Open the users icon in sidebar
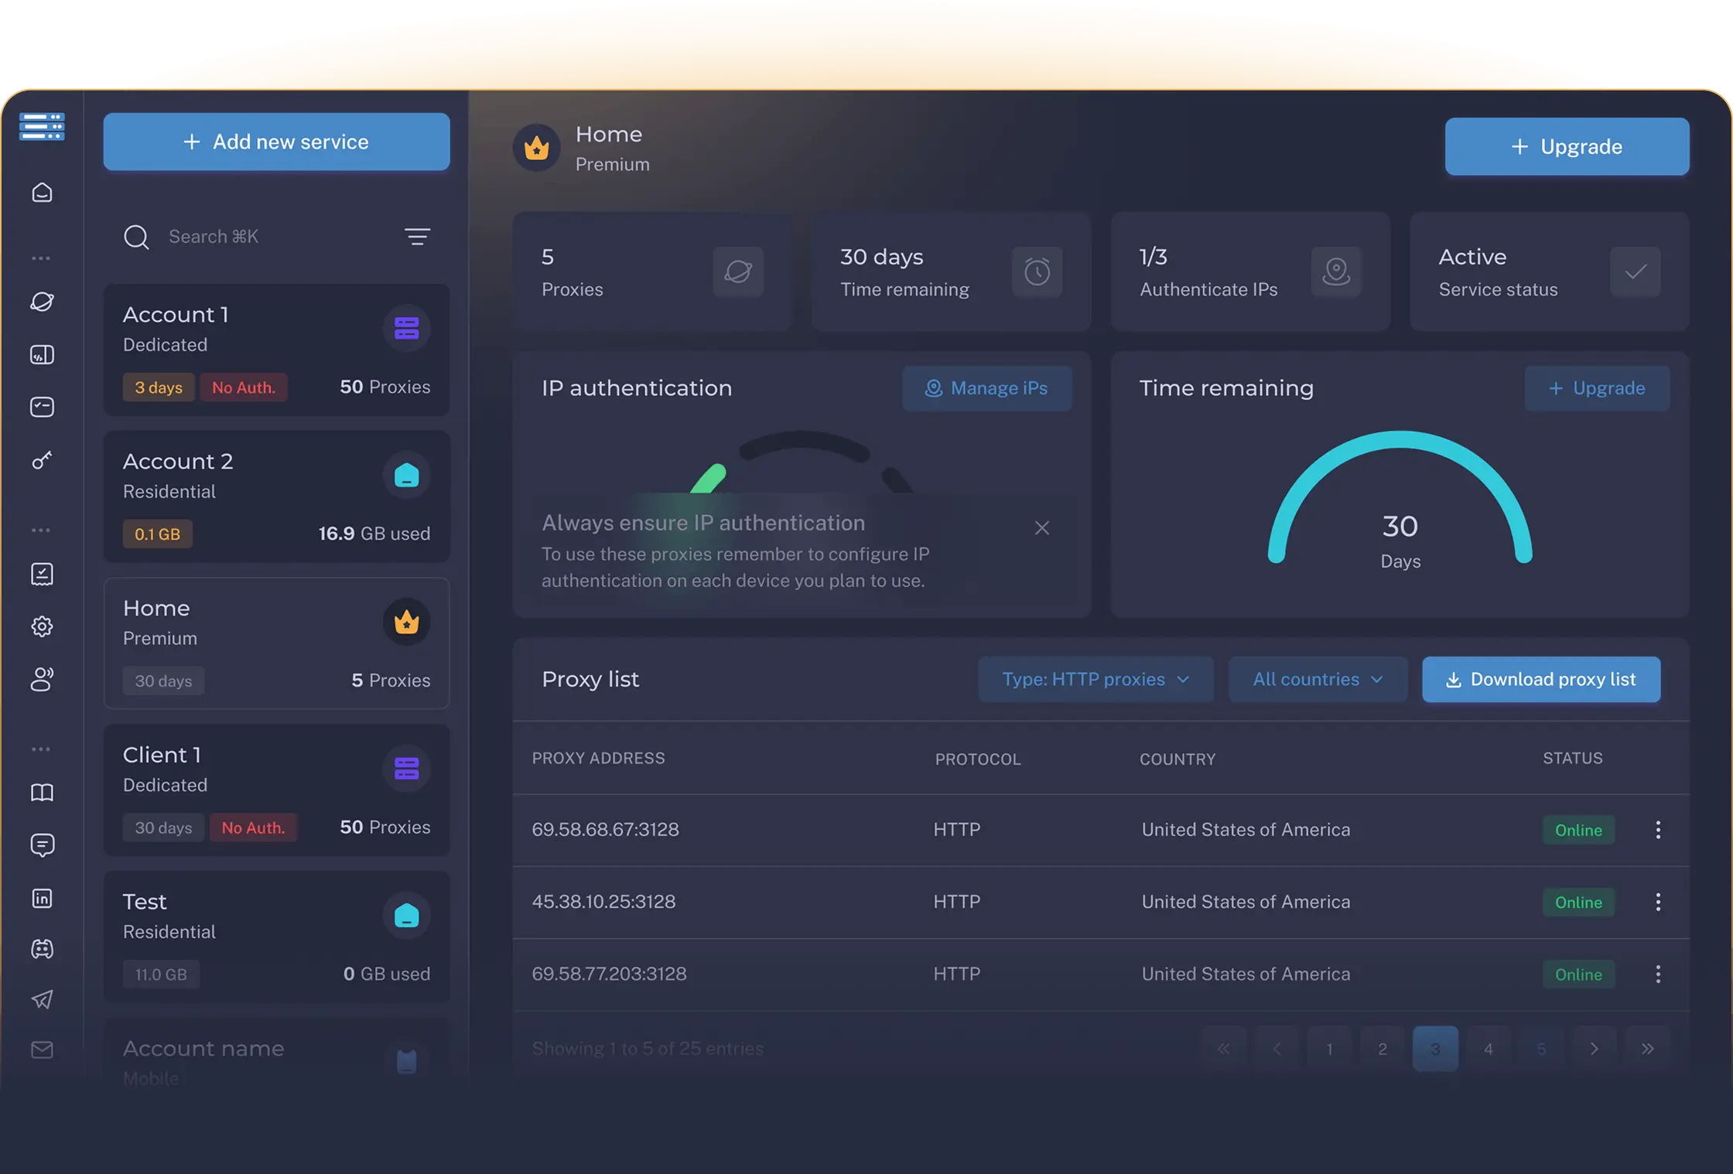 click(42, 679)
